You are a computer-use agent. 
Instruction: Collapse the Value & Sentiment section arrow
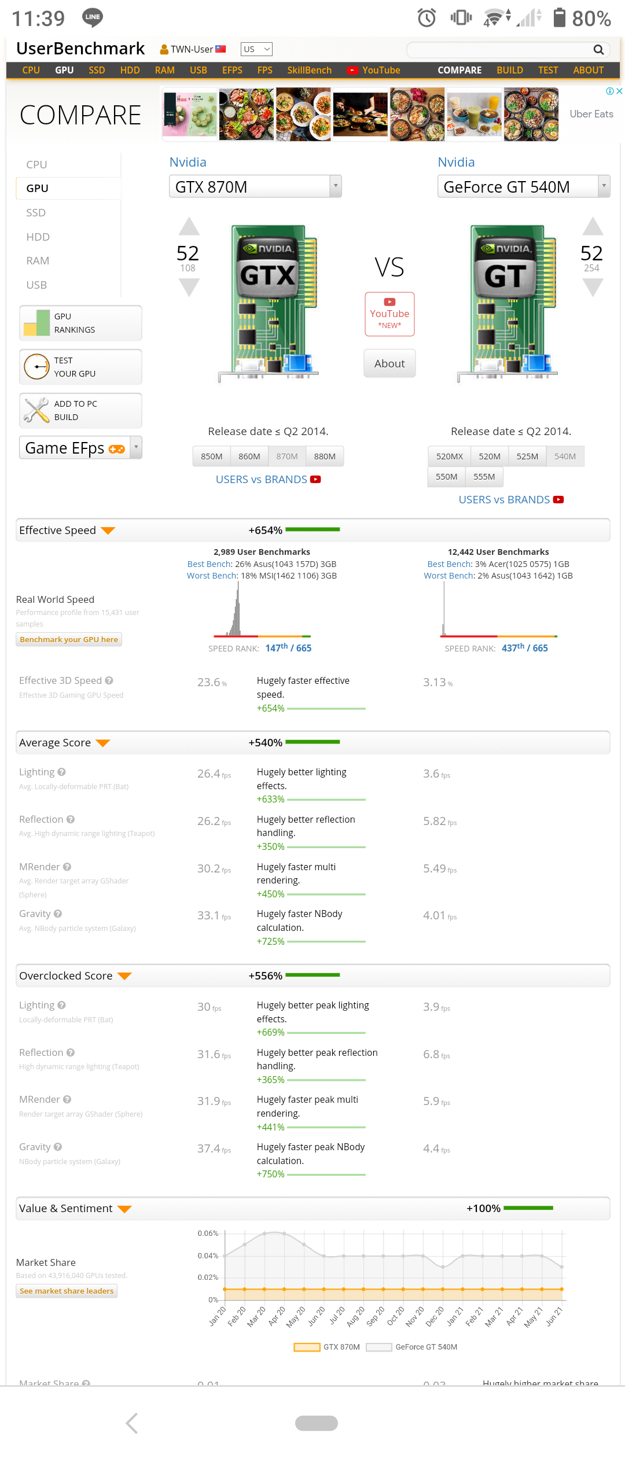coord(124,1209)
